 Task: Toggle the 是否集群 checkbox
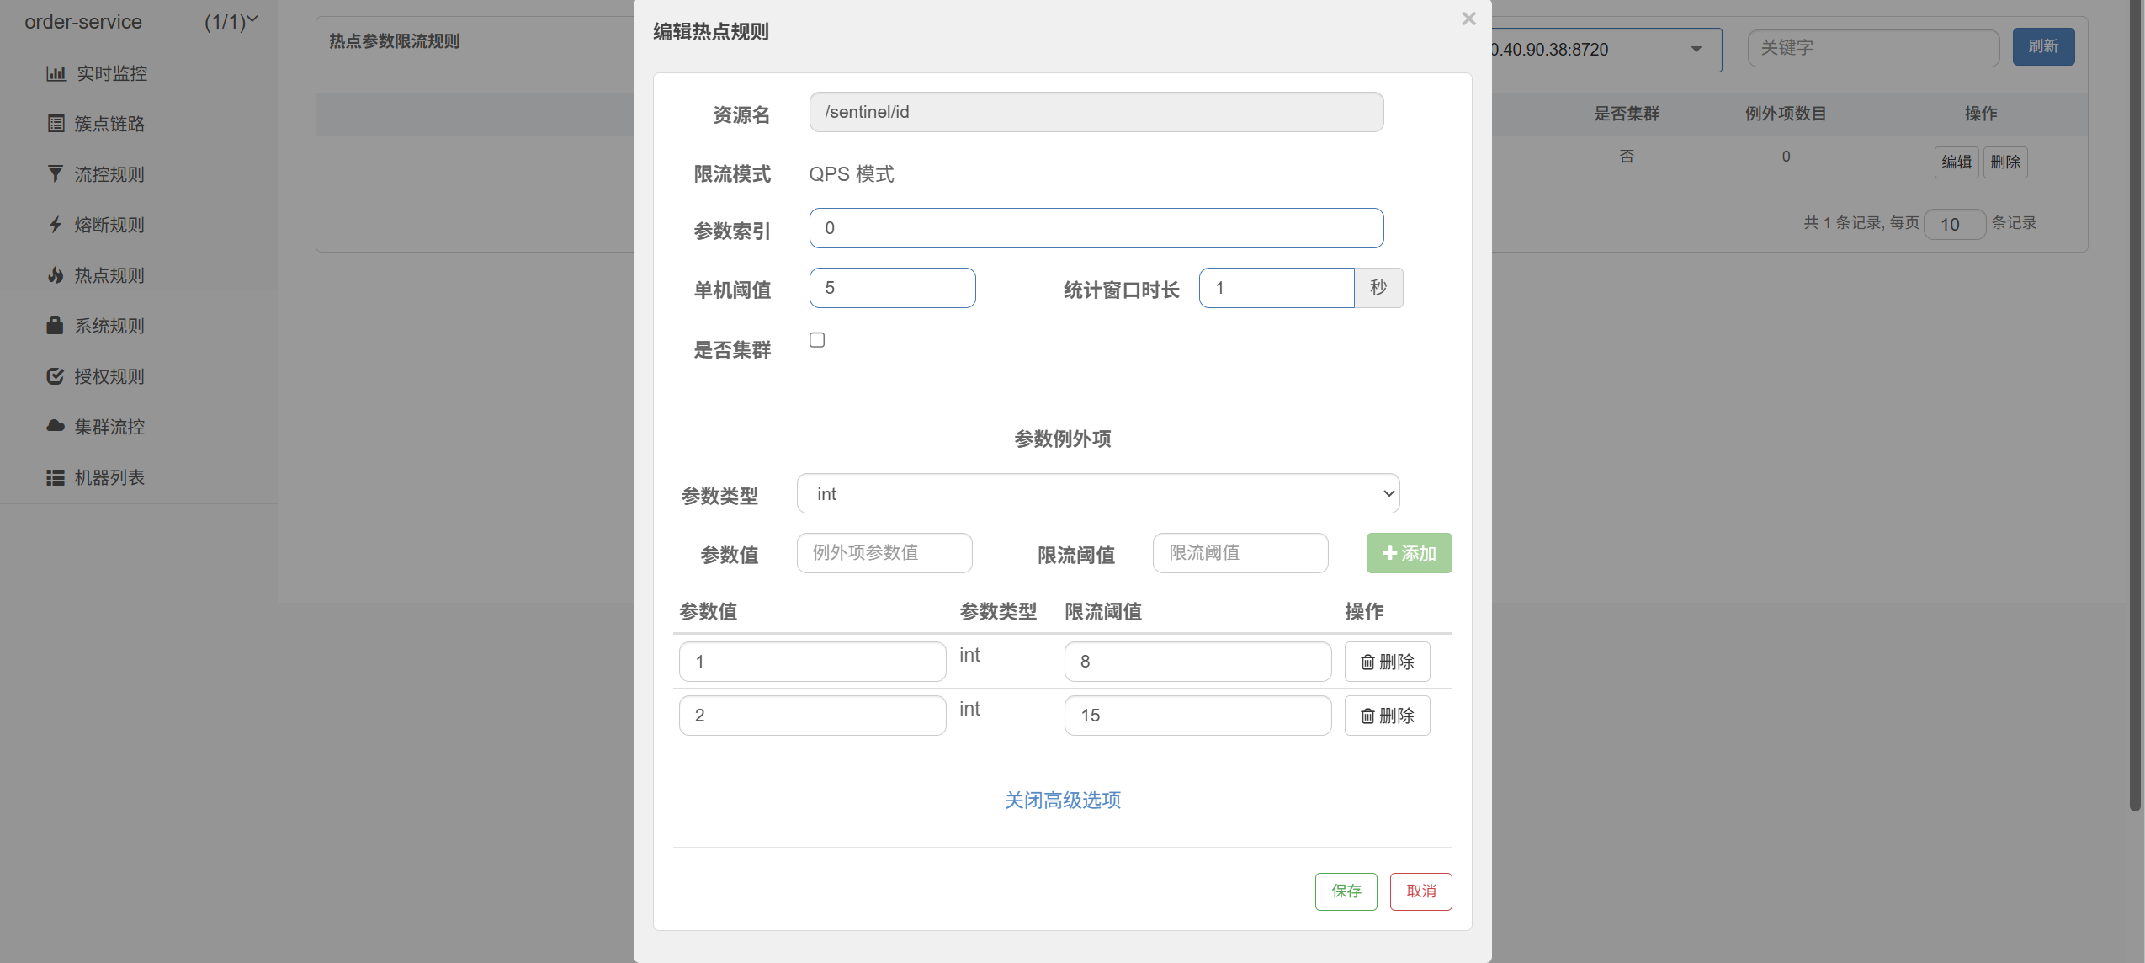pos(817,340)
